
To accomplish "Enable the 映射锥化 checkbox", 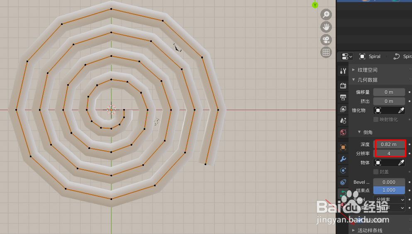I will [376, 119].
